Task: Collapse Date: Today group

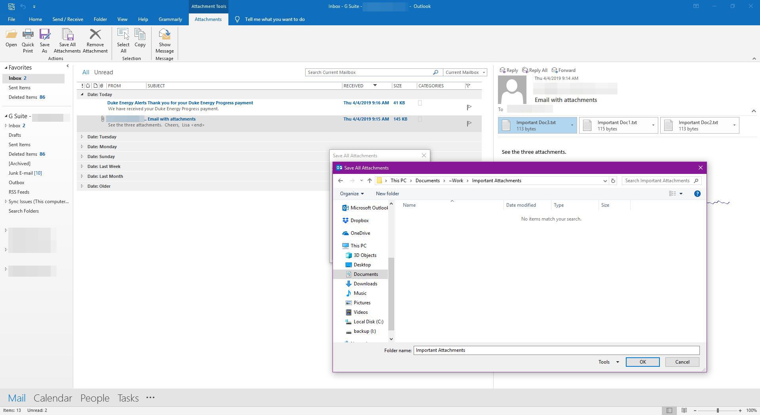Action: pyautogui.click(x=82, y=94)
